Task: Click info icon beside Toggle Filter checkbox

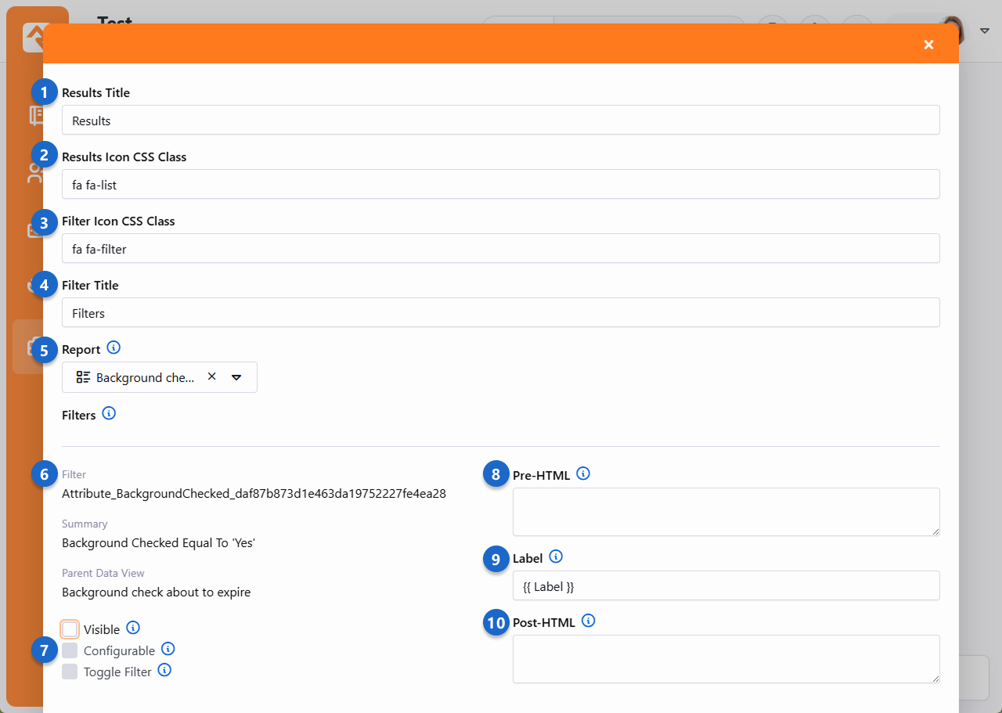Action: [x=164, y=670]
